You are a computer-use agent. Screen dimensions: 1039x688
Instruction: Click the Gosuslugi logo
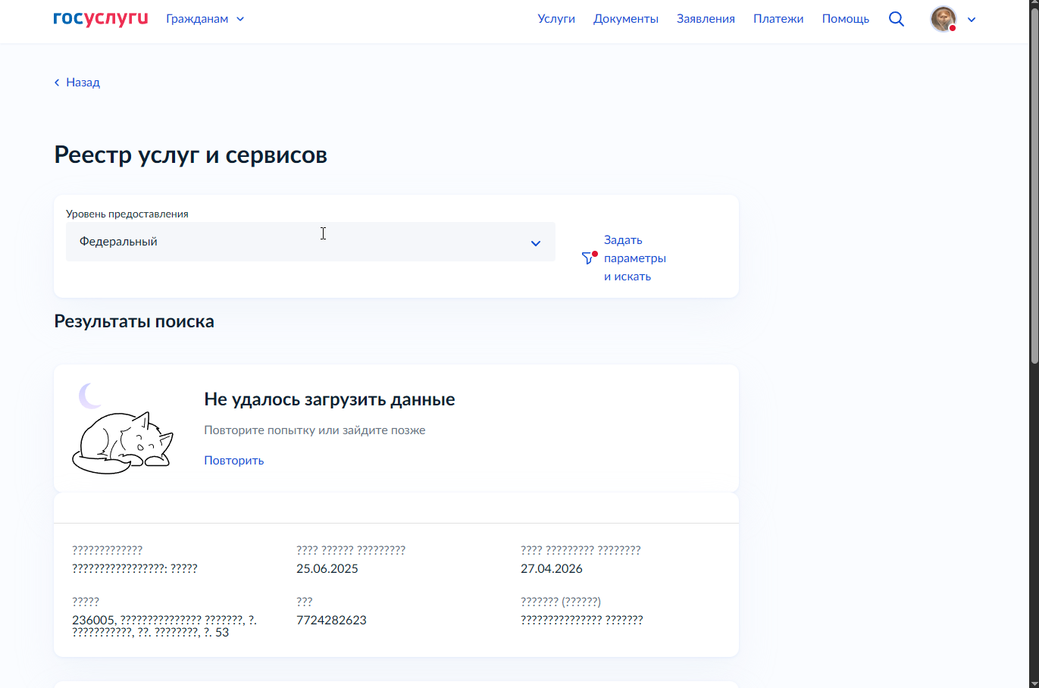pyautogui.click(x=100, y=19)
